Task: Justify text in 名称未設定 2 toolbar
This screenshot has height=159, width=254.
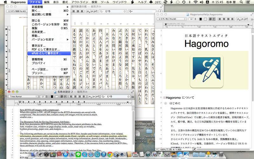Action: [84, 97]
